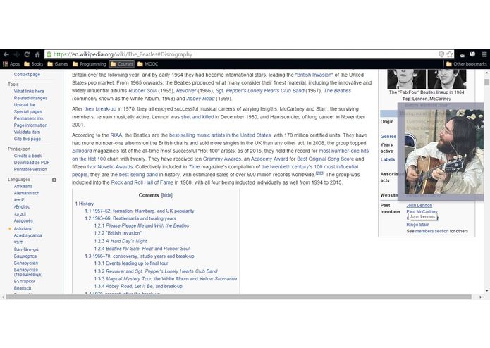Open the MOOC bookmark folder
This screenshot has width=490, height=348.
coord(148,64)
